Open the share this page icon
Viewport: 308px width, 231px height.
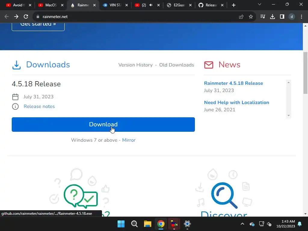pyautogui.click(x=241, y=17)
